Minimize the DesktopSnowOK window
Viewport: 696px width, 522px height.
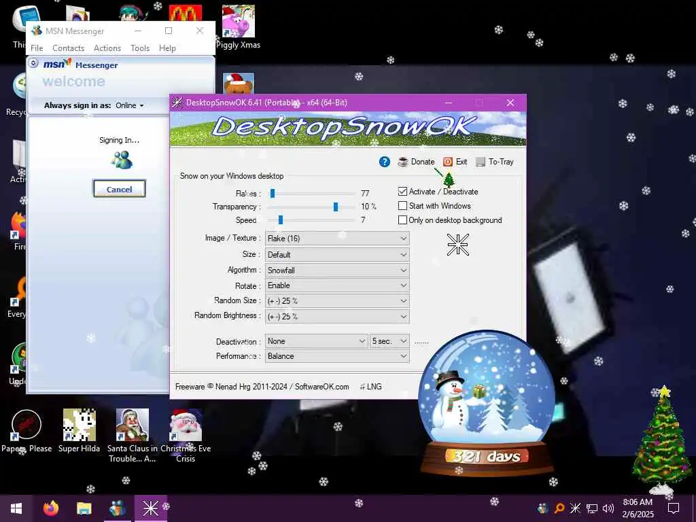[449, 103]
